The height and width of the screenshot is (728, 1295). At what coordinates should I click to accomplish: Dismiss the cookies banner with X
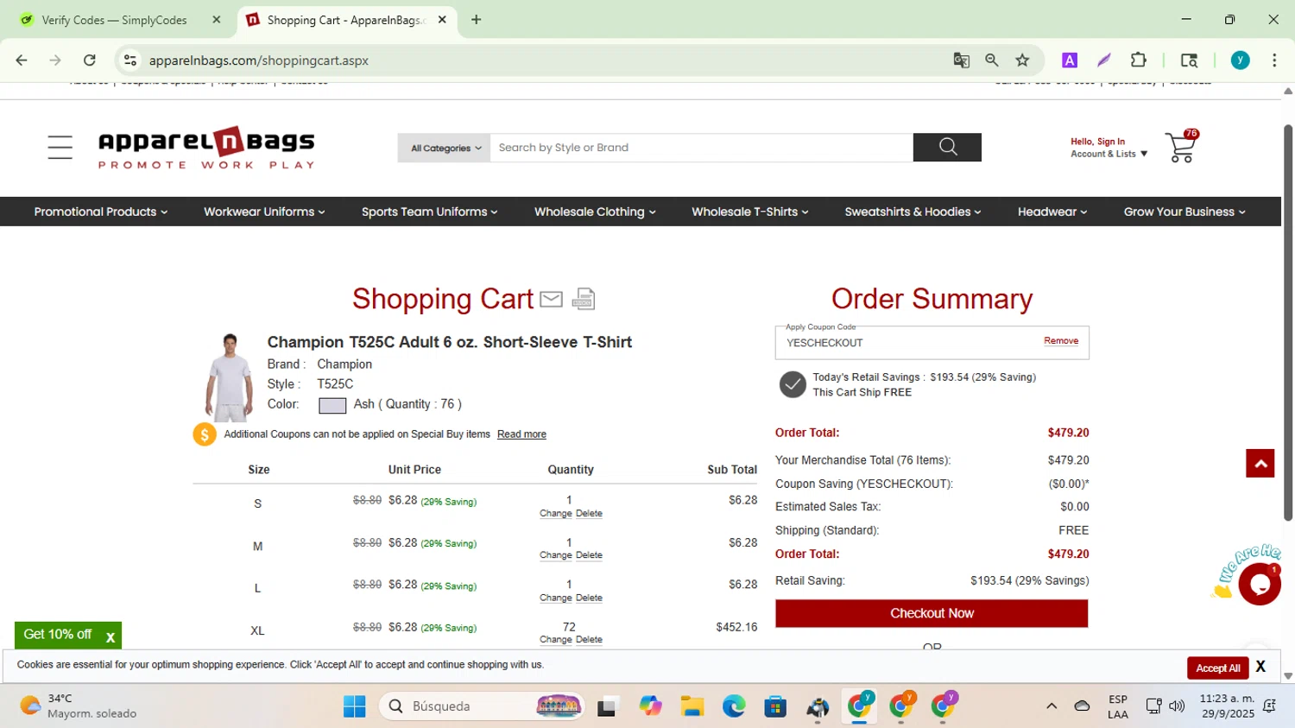(1260, 667)
